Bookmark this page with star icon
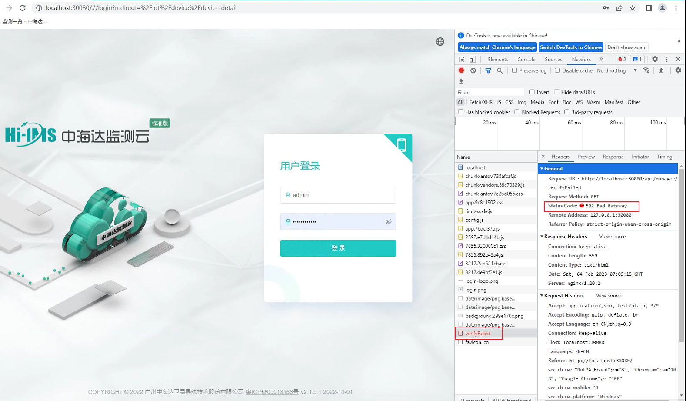 point(633,8)
